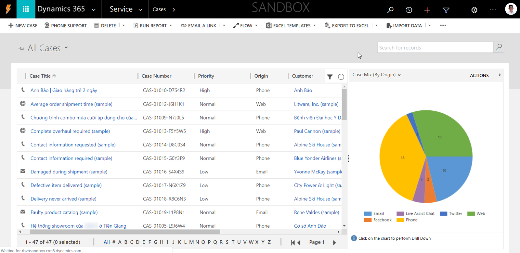The width and height of the screenshot is (520, 253).
Task: Filter cases by letter Z
Action: [x=269, y=242]
